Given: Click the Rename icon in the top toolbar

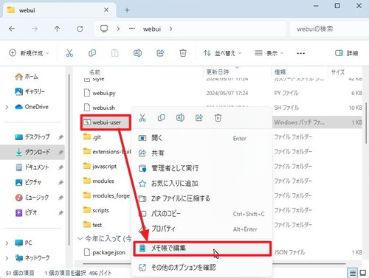Looking at the screenshot, I should [137, 53].
